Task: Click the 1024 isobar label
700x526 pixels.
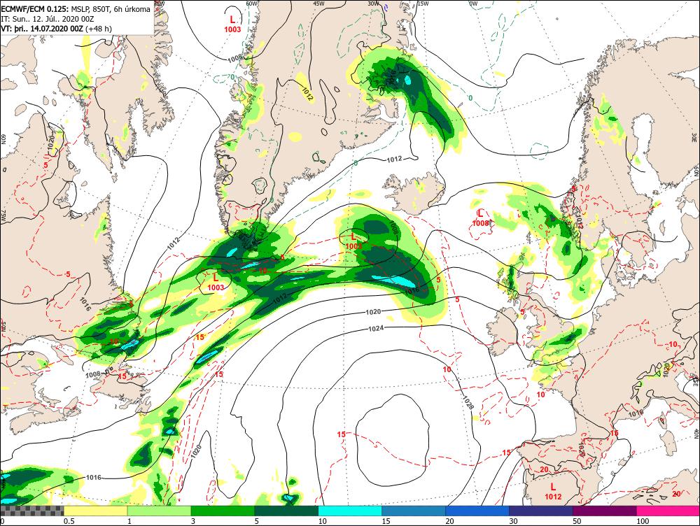Action: (x=377, y=328)
